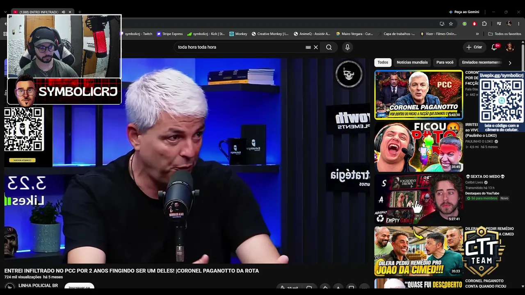Select the Enviados recentemente filter chip
Image resolution: width=525 pixels, height=295 pixels.
coord(482,62)
